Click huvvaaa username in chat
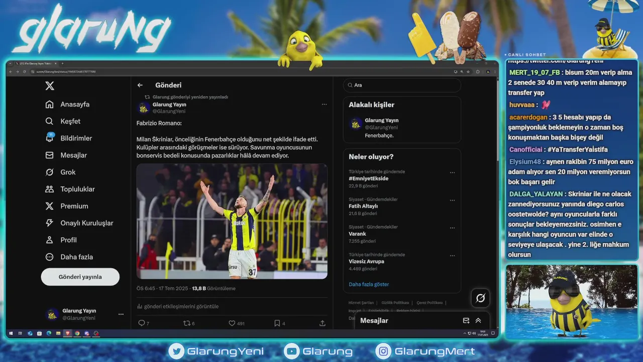 521,105
